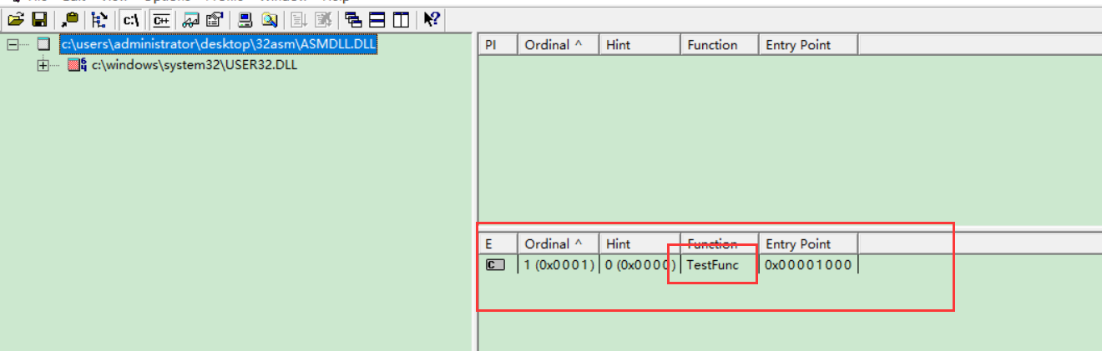This screenshot has height=351, width=1102.
Task: Save the session with the floppy disk icon
Action: click(x=38, y=18)
